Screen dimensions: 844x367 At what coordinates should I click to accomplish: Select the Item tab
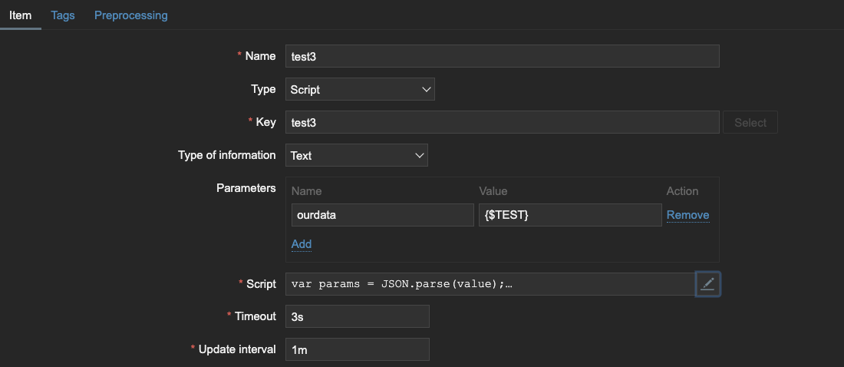tap(21, 15)
